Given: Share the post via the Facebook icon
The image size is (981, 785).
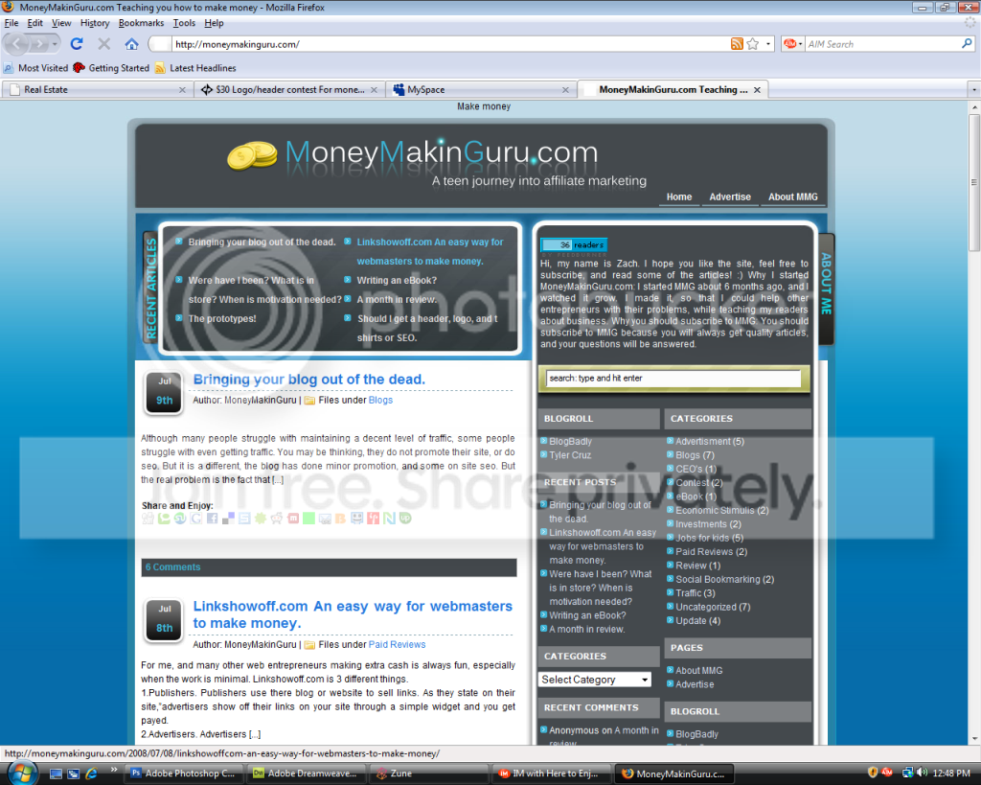Looking at the screenshot, I should click(212, 519).
